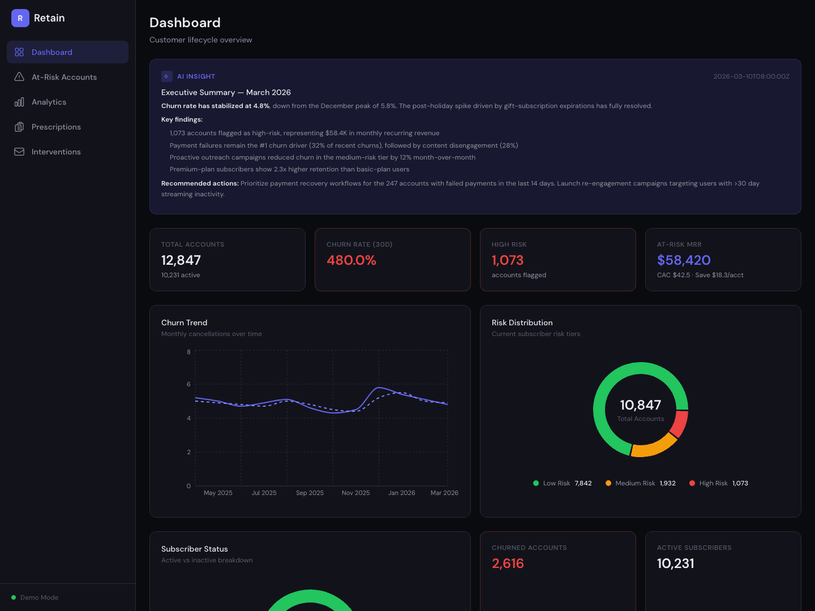Click the 10,231 active subscribers value
The width and height of the screenshot is (815, 611).
(675, 563)
